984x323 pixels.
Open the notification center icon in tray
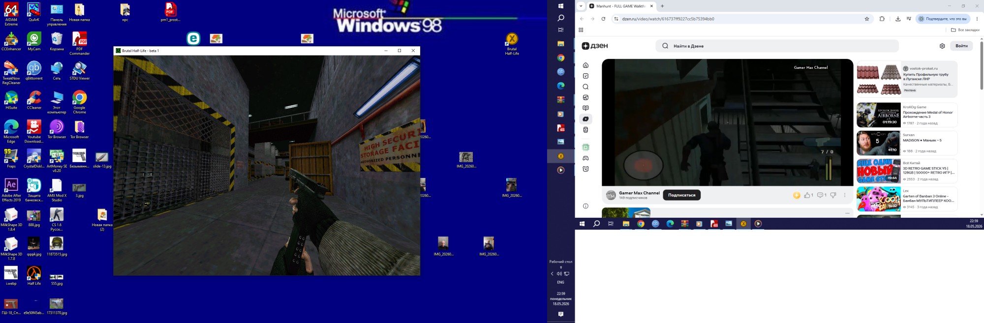tap(561, 314)
